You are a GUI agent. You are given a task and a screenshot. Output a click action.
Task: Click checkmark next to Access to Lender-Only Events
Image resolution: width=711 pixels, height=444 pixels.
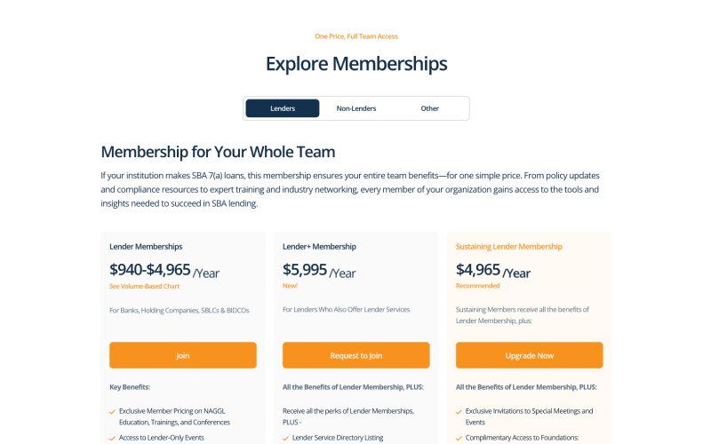point(113,438)
